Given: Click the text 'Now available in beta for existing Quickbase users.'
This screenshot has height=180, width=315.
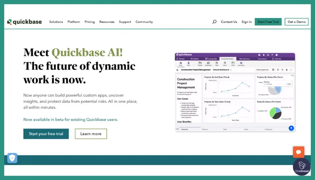Looking at the screenshot, I should point(70,119).
